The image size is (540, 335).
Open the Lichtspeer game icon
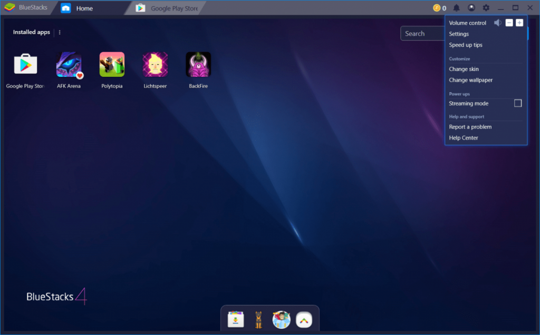click(155, 64)
